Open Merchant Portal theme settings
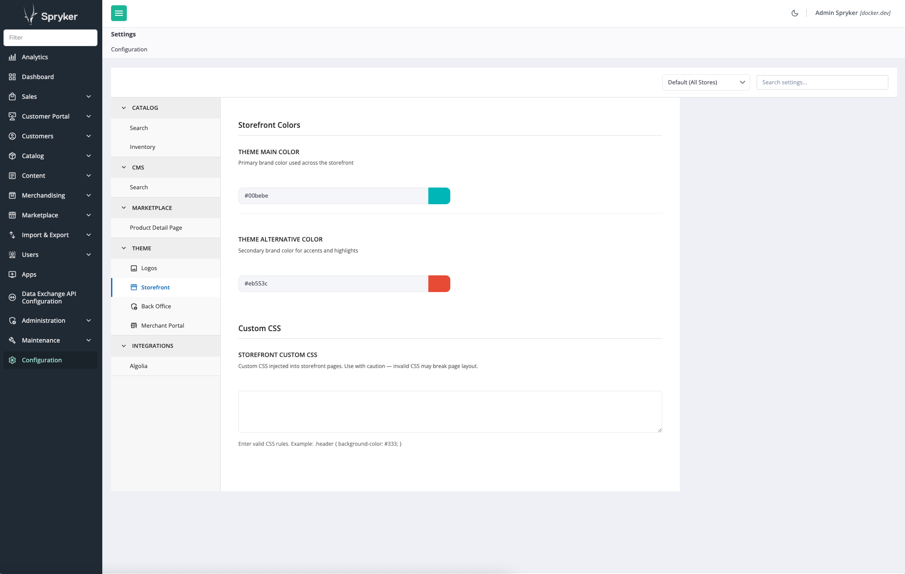905x574 pixels. point(162,325)
